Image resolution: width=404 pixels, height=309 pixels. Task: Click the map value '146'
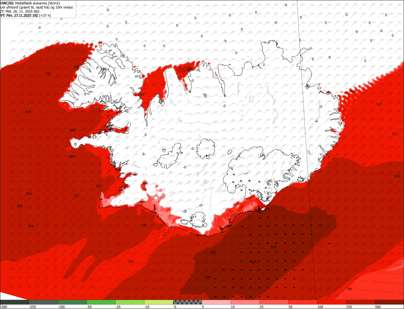pos(145,183)
